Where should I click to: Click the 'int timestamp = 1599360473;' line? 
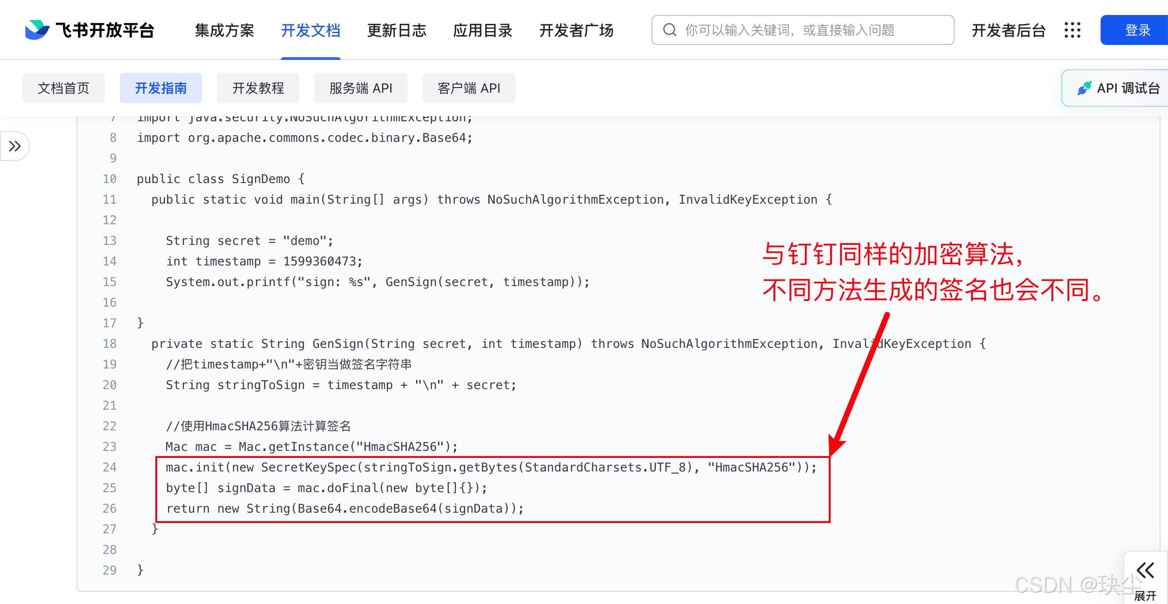point(264,261)
